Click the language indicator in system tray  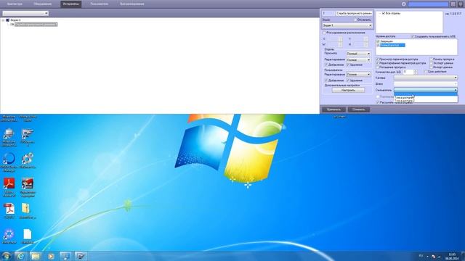(x=421, y=256)
